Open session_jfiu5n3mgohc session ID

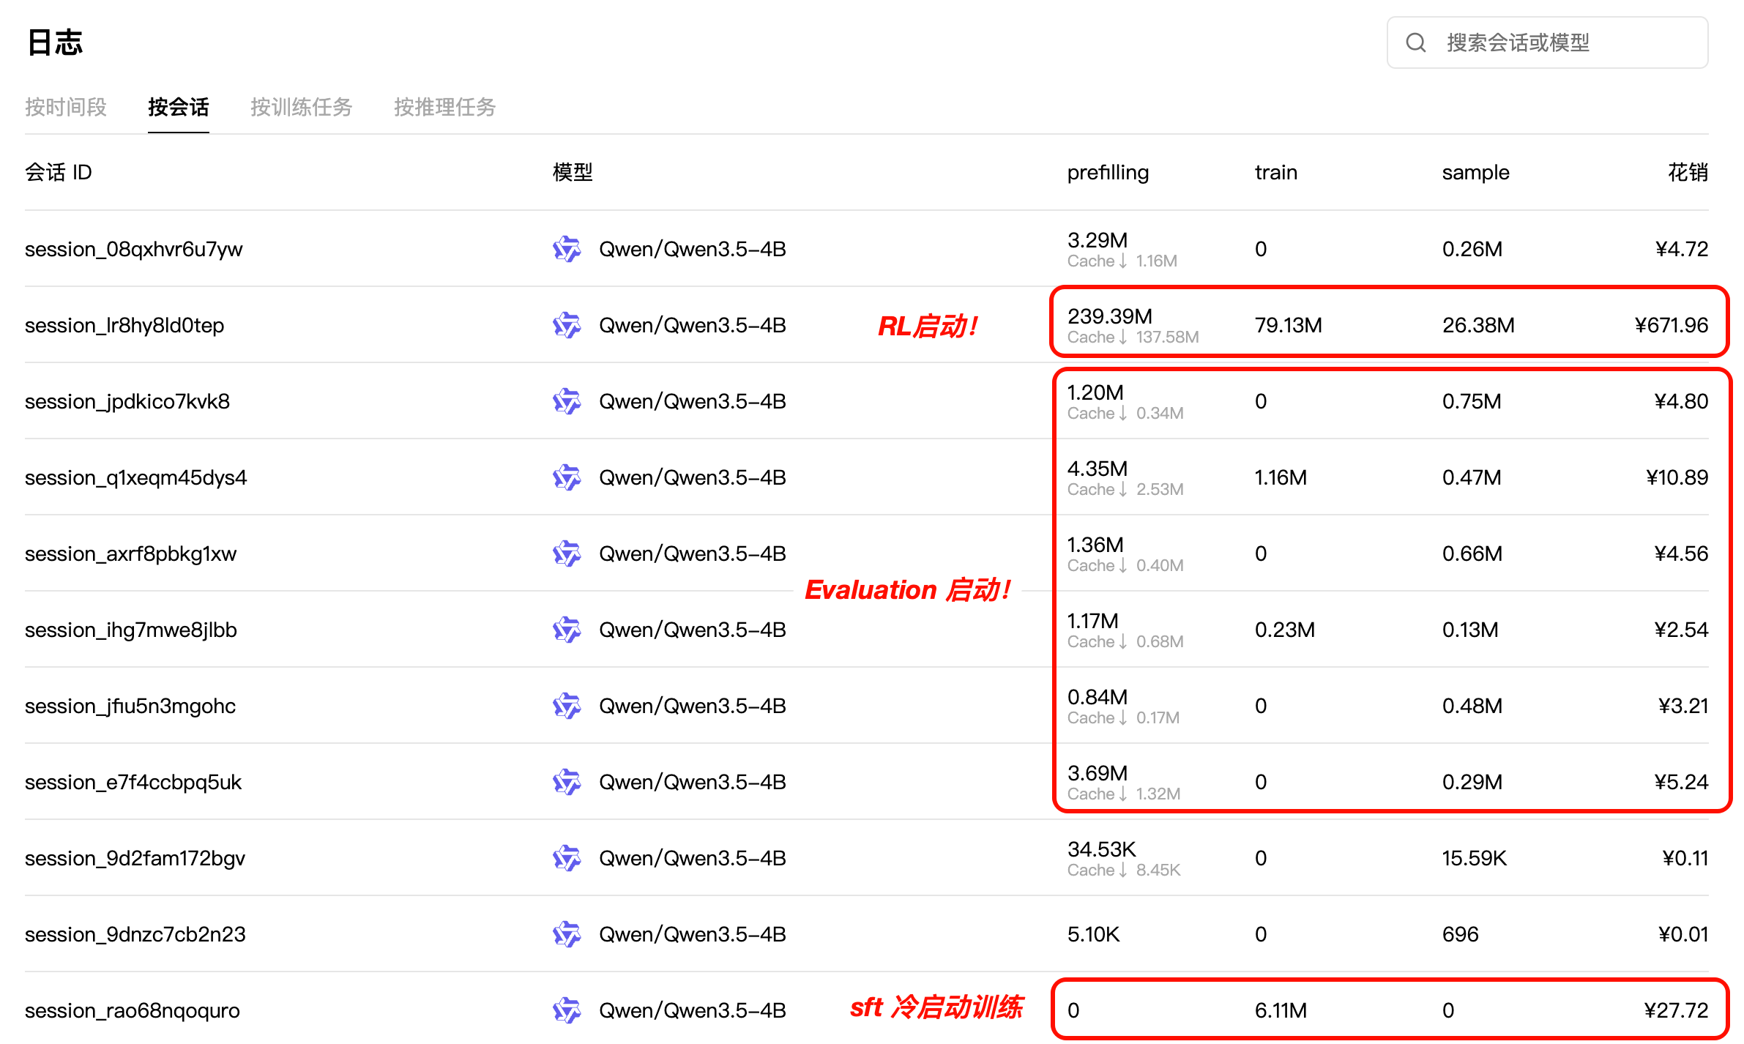coord(130,706)
